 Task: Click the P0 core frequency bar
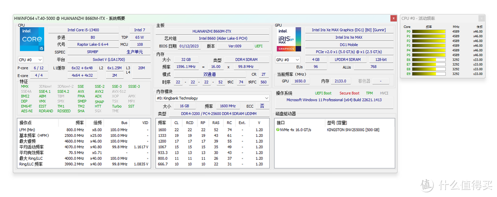point(429,31)
